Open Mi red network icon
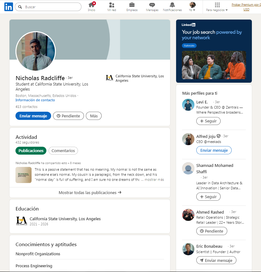Screen dimensions: 261x272 [112, 7]
